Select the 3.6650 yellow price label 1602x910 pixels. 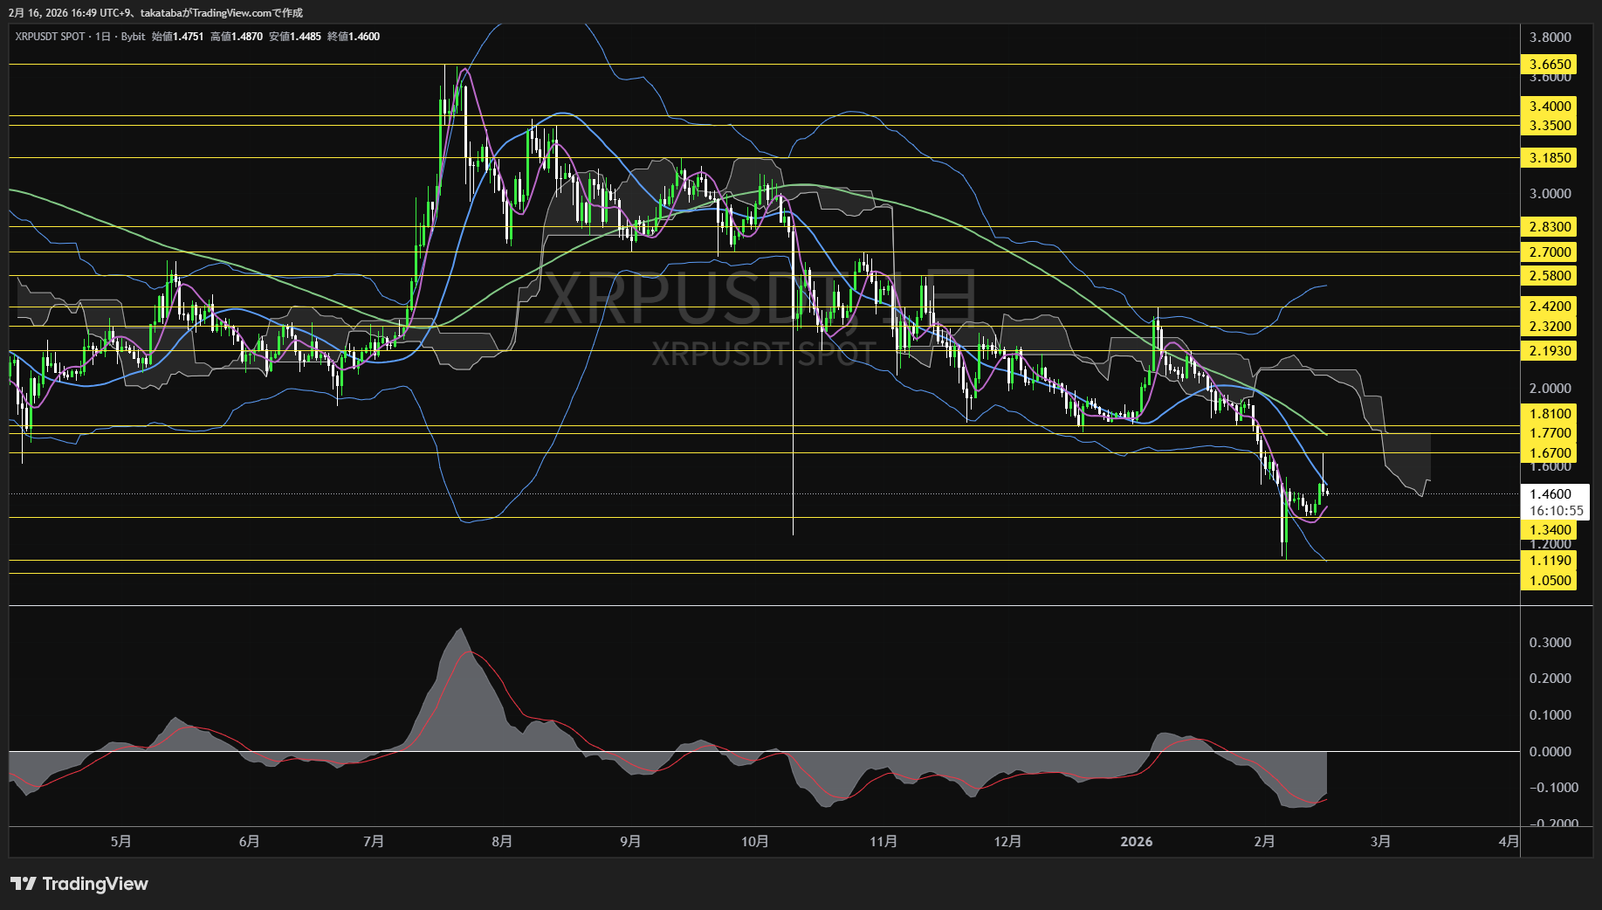pyautogui.click(x=1550, y=65)
